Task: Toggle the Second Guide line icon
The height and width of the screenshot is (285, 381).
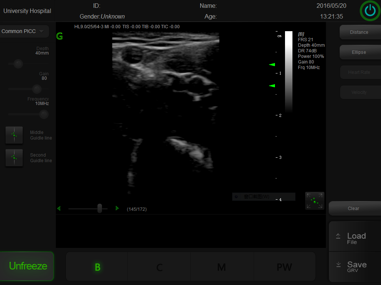Action: (14, 157)
